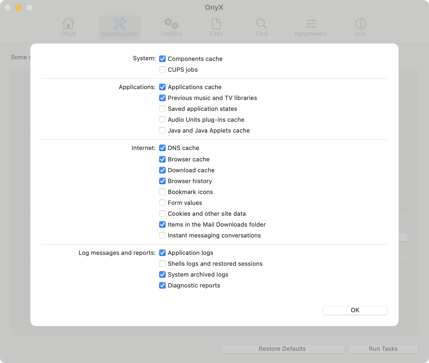Image resolution: width=429 pixels, height=363 pixels.
Task: Uncheck Download cache checkbox
Action: (162, 170)
